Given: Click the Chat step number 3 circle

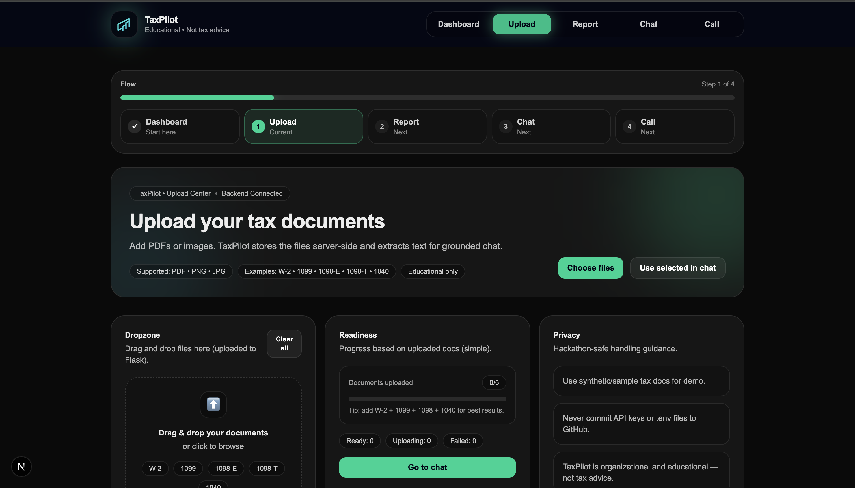Looking at the screenshot, I should click(505, 126).
